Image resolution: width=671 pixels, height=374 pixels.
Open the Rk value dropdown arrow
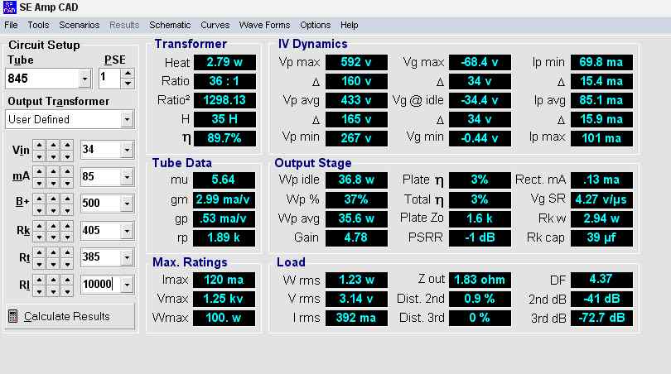tap(127, 231)
